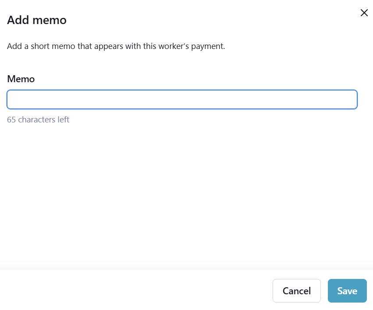Save the worker payment memo

click(x=347, y=291)
